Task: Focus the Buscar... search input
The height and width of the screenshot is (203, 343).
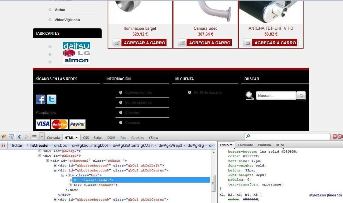Action: (276, 96)
